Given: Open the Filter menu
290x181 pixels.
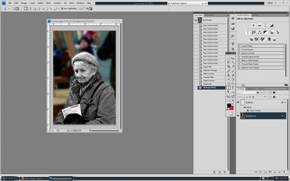Looking at the screenshot, I should pos(48,3).
